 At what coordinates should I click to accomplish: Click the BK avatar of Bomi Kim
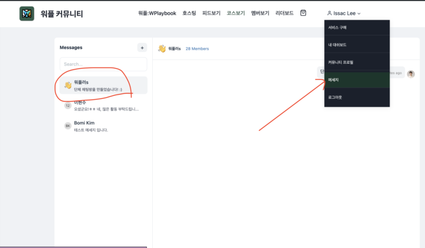tap(68, 126)
